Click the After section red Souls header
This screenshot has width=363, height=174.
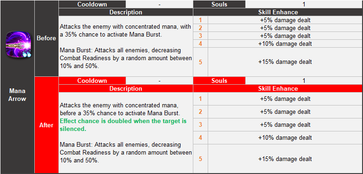219,81
